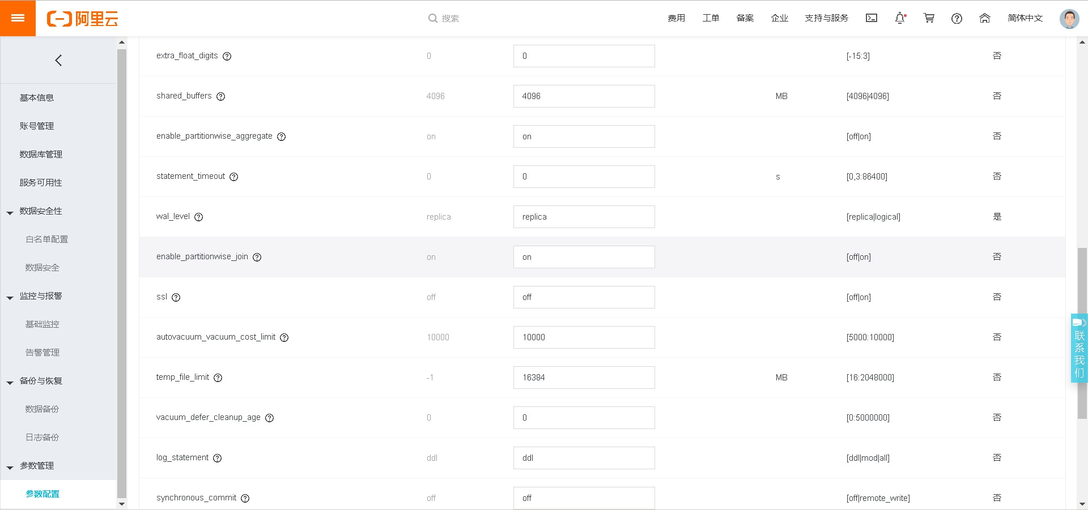This screenshot has width=1088, height=510.
Task: Show help for statement_timeout
Action: tap(234, 177)
